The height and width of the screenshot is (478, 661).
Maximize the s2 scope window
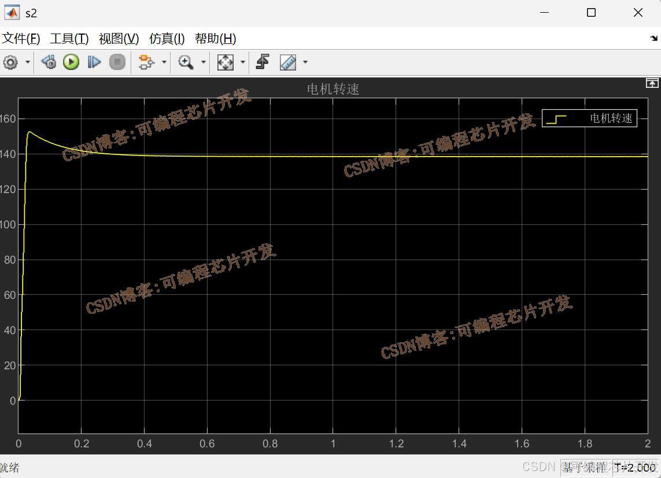coord(592,13)
